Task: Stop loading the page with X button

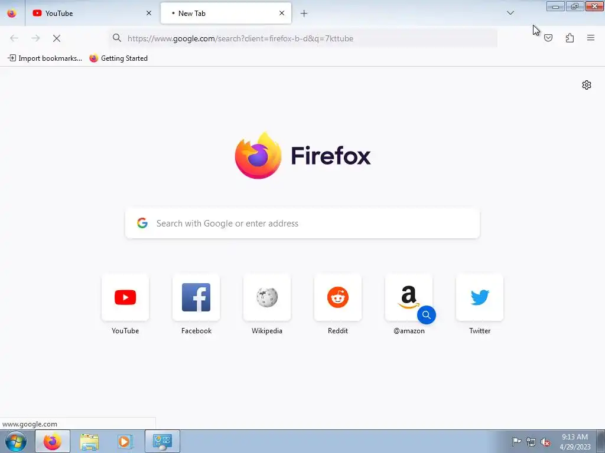Action: click(57, 38)
